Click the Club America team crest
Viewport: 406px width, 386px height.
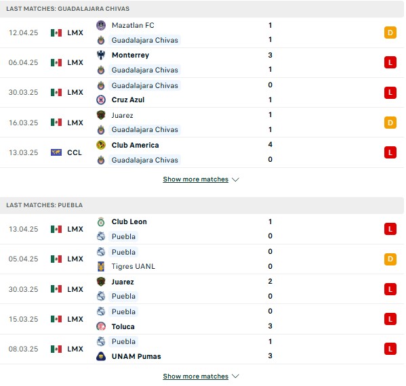coord(101,145)
